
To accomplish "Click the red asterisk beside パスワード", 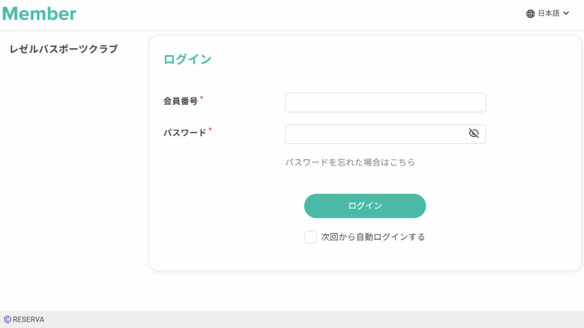I will [210, 130].
